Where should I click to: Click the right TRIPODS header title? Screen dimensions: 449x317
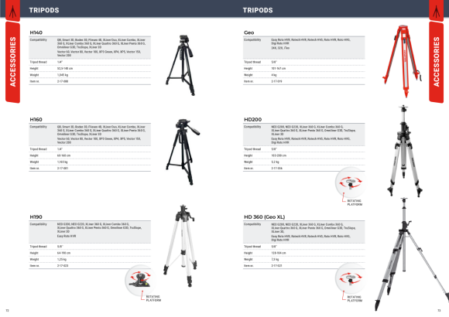click(x=258, y=10)
